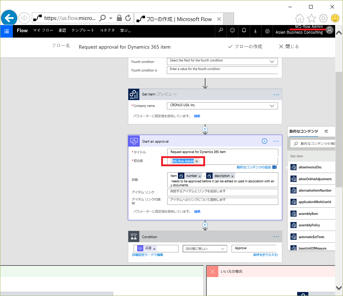Open the Company name dropdown

272,106
